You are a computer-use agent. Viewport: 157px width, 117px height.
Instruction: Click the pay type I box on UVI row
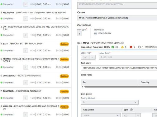point(26,35)
